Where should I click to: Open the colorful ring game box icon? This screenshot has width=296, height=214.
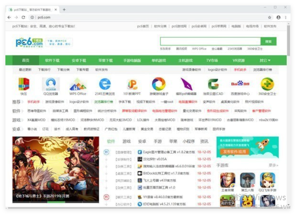point(159,84)
